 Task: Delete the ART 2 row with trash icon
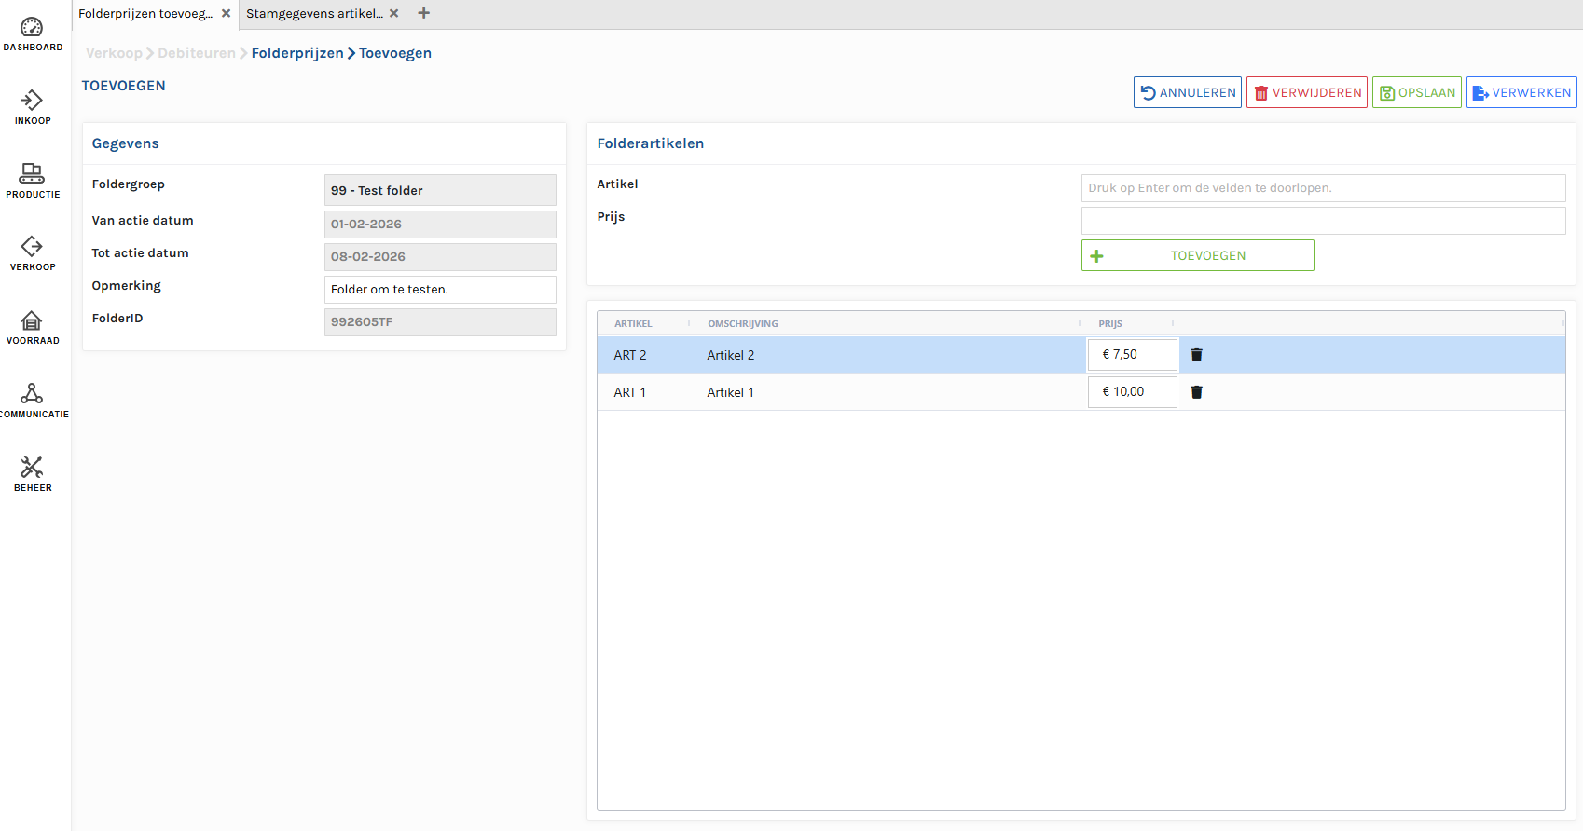point(1196,355)
